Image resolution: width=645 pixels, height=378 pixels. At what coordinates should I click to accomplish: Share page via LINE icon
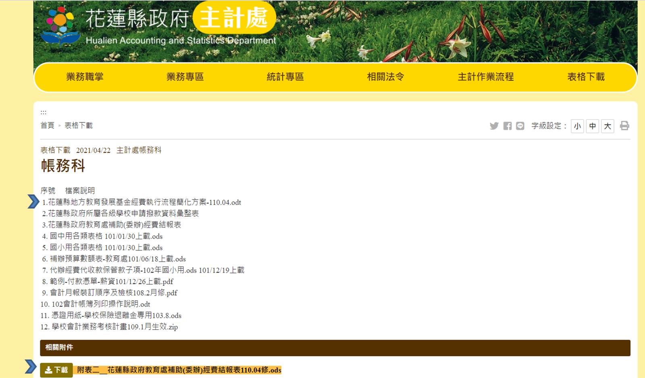click(520, 126)
